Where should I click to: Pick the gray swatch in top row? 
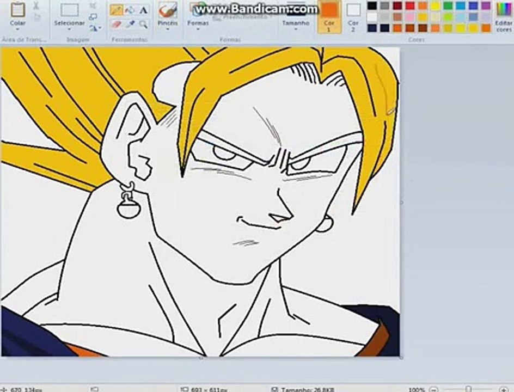pos(385,5)
